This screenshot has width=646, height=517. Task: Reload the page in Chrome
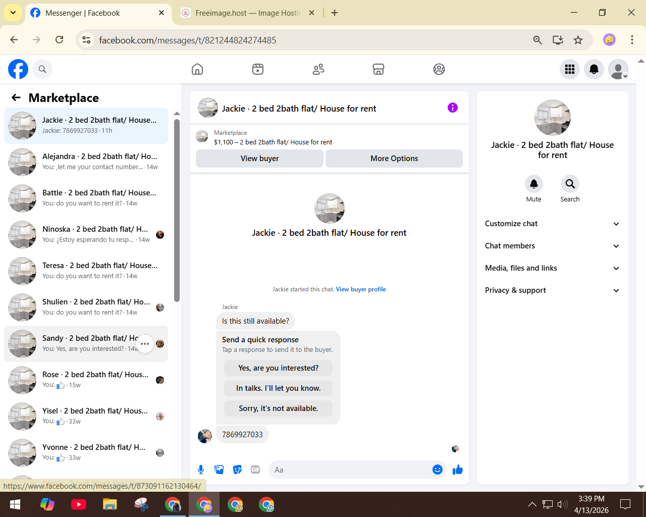(60, 40)
